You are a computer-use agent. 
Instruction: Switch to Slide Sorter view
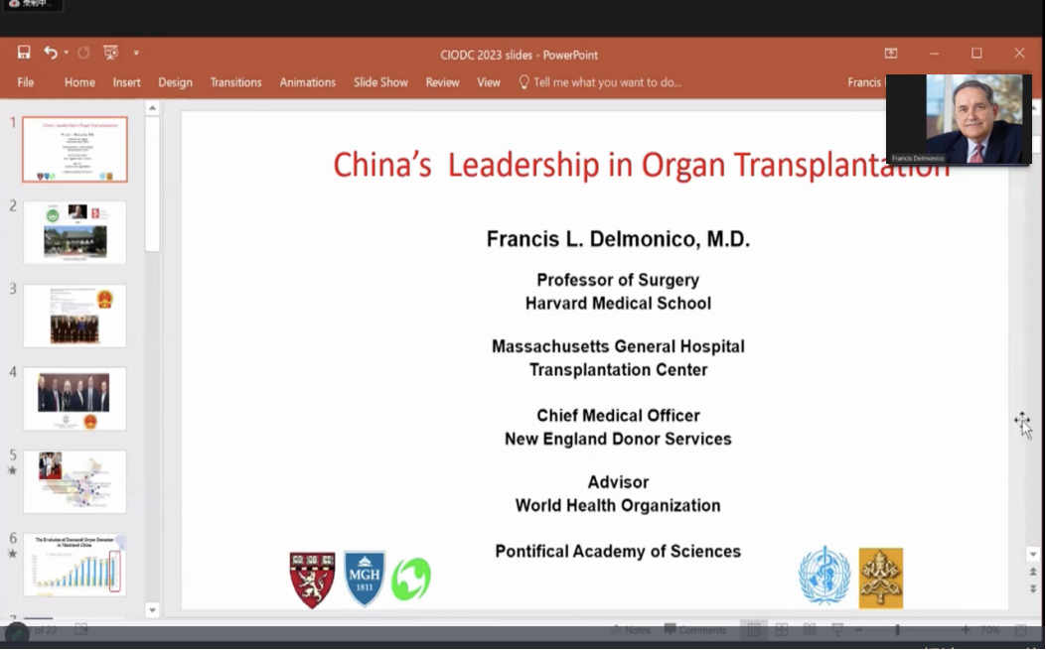point(782,630)
